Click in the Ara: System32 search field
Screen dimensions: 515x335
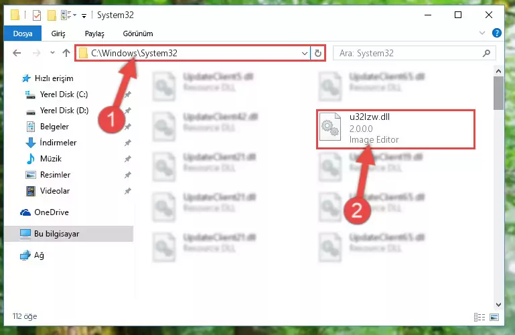tap(409, 53)
